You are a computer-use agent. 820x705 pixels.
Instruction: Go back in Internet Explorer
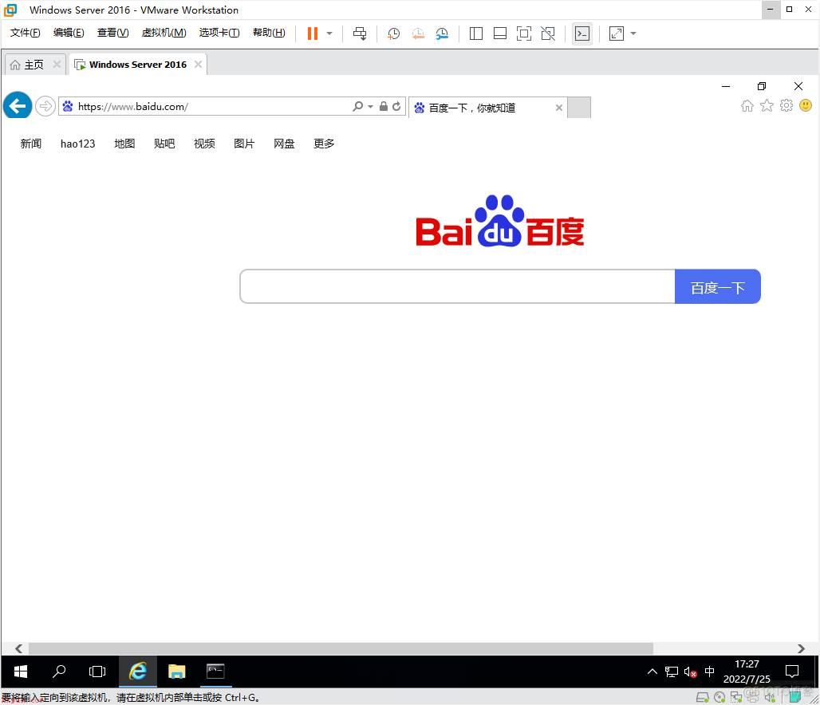pos(18,105)
